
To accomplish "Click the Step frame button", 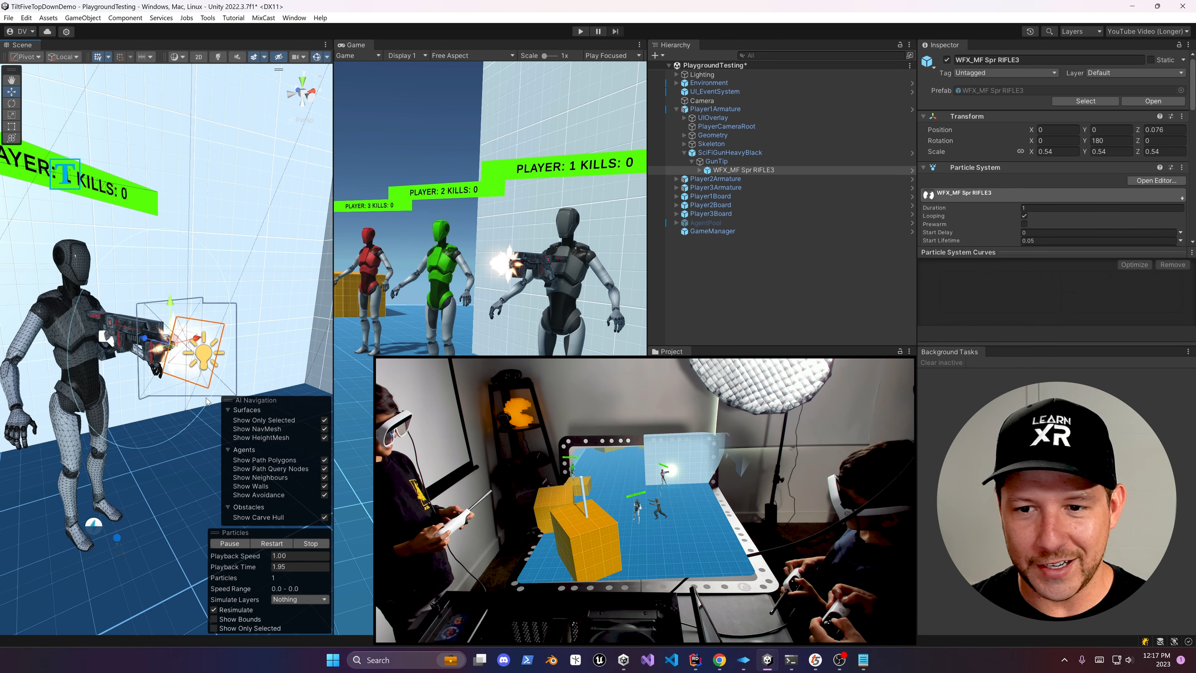I will point(615,32).
